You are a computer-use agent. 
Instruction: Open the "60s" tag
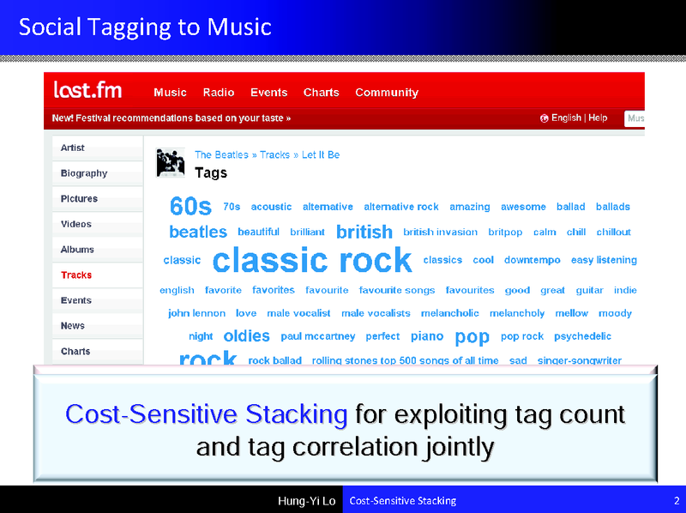tap(190, 207)
